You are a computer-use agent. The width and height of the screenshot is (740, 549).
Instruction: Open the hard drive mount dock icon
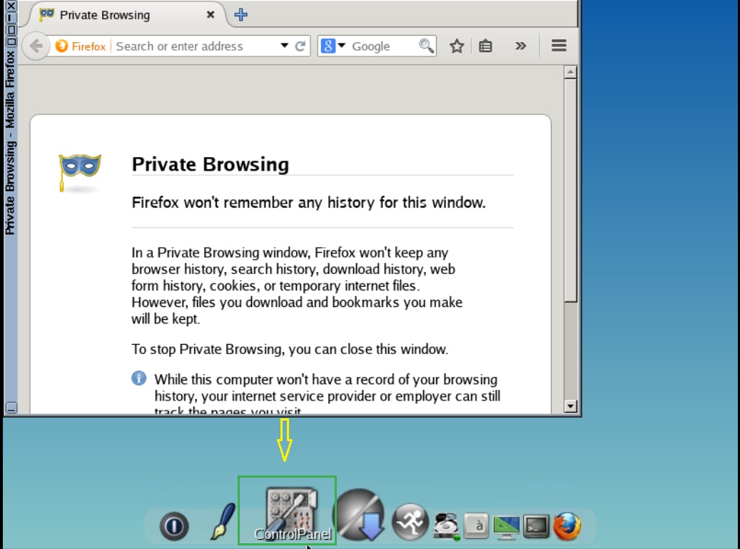point(446,526)
